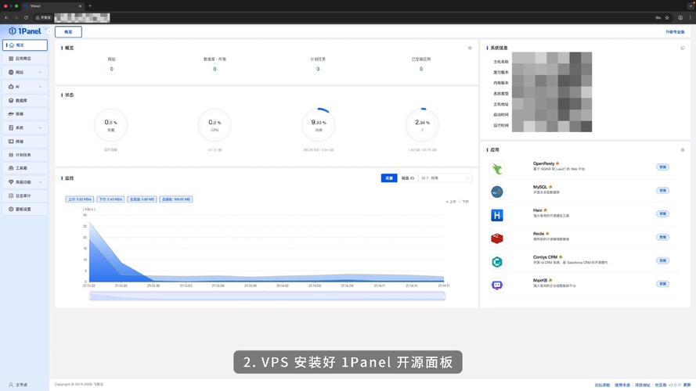Click the MaxKB app icon

pyautogui.click(x=496, y=285)
